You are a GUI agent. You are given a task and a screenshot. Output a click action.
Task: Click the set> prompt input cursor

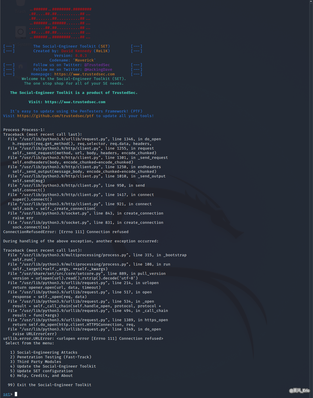(16, 394)
